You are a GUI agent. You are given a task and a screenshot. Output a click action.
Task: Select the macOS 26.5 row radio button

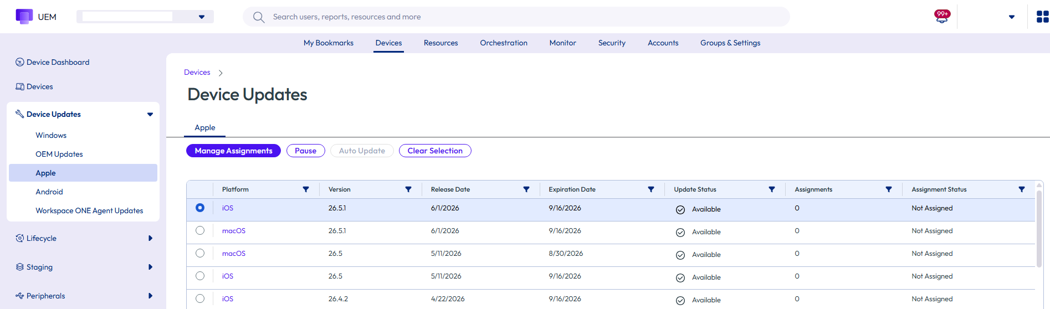200,253
